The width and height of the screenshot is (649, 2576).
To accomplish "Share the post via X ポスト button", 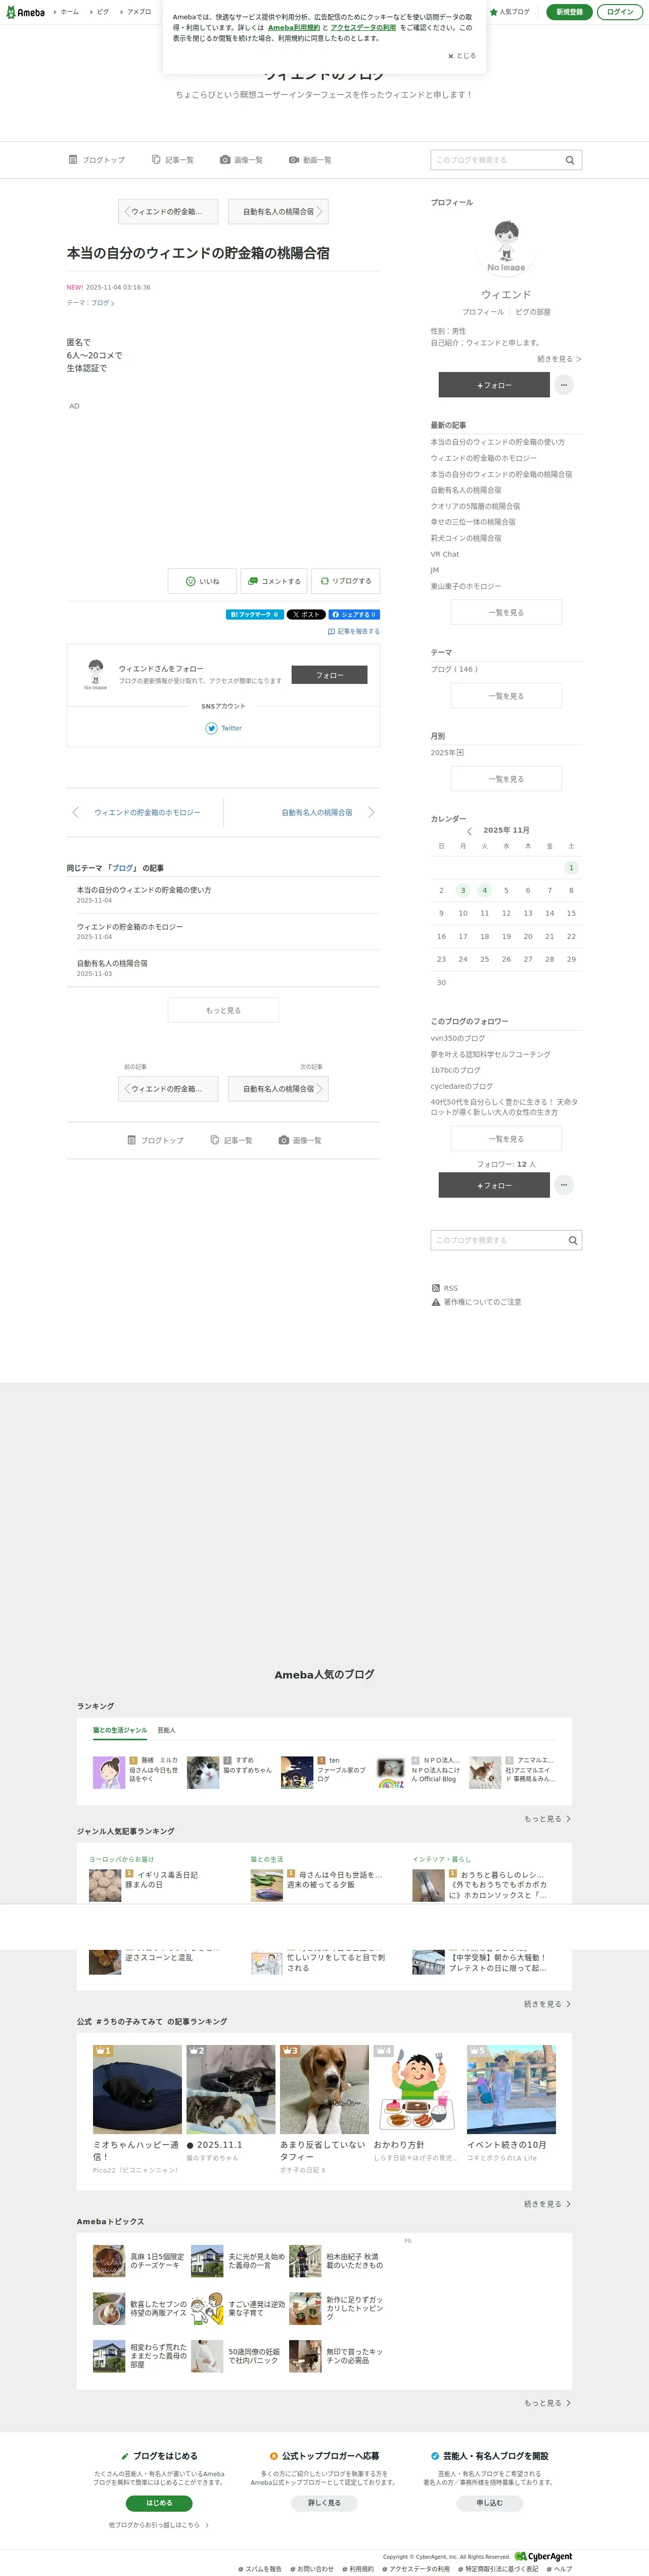I will [305, 615].
